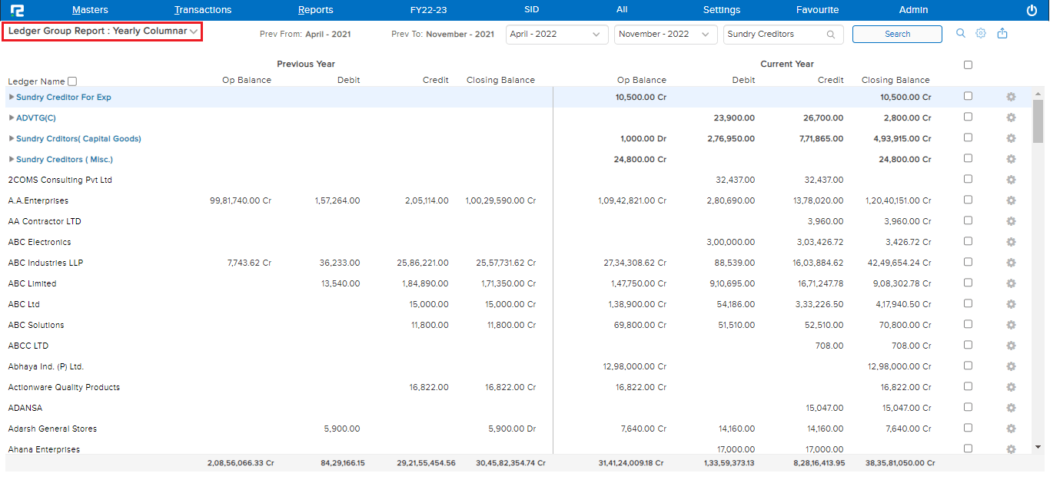Tick the select-all checkbox in header
Image resolution: width=1050 pixels, height=480 pixels.
pyautogui.click(x=968, y=65)
